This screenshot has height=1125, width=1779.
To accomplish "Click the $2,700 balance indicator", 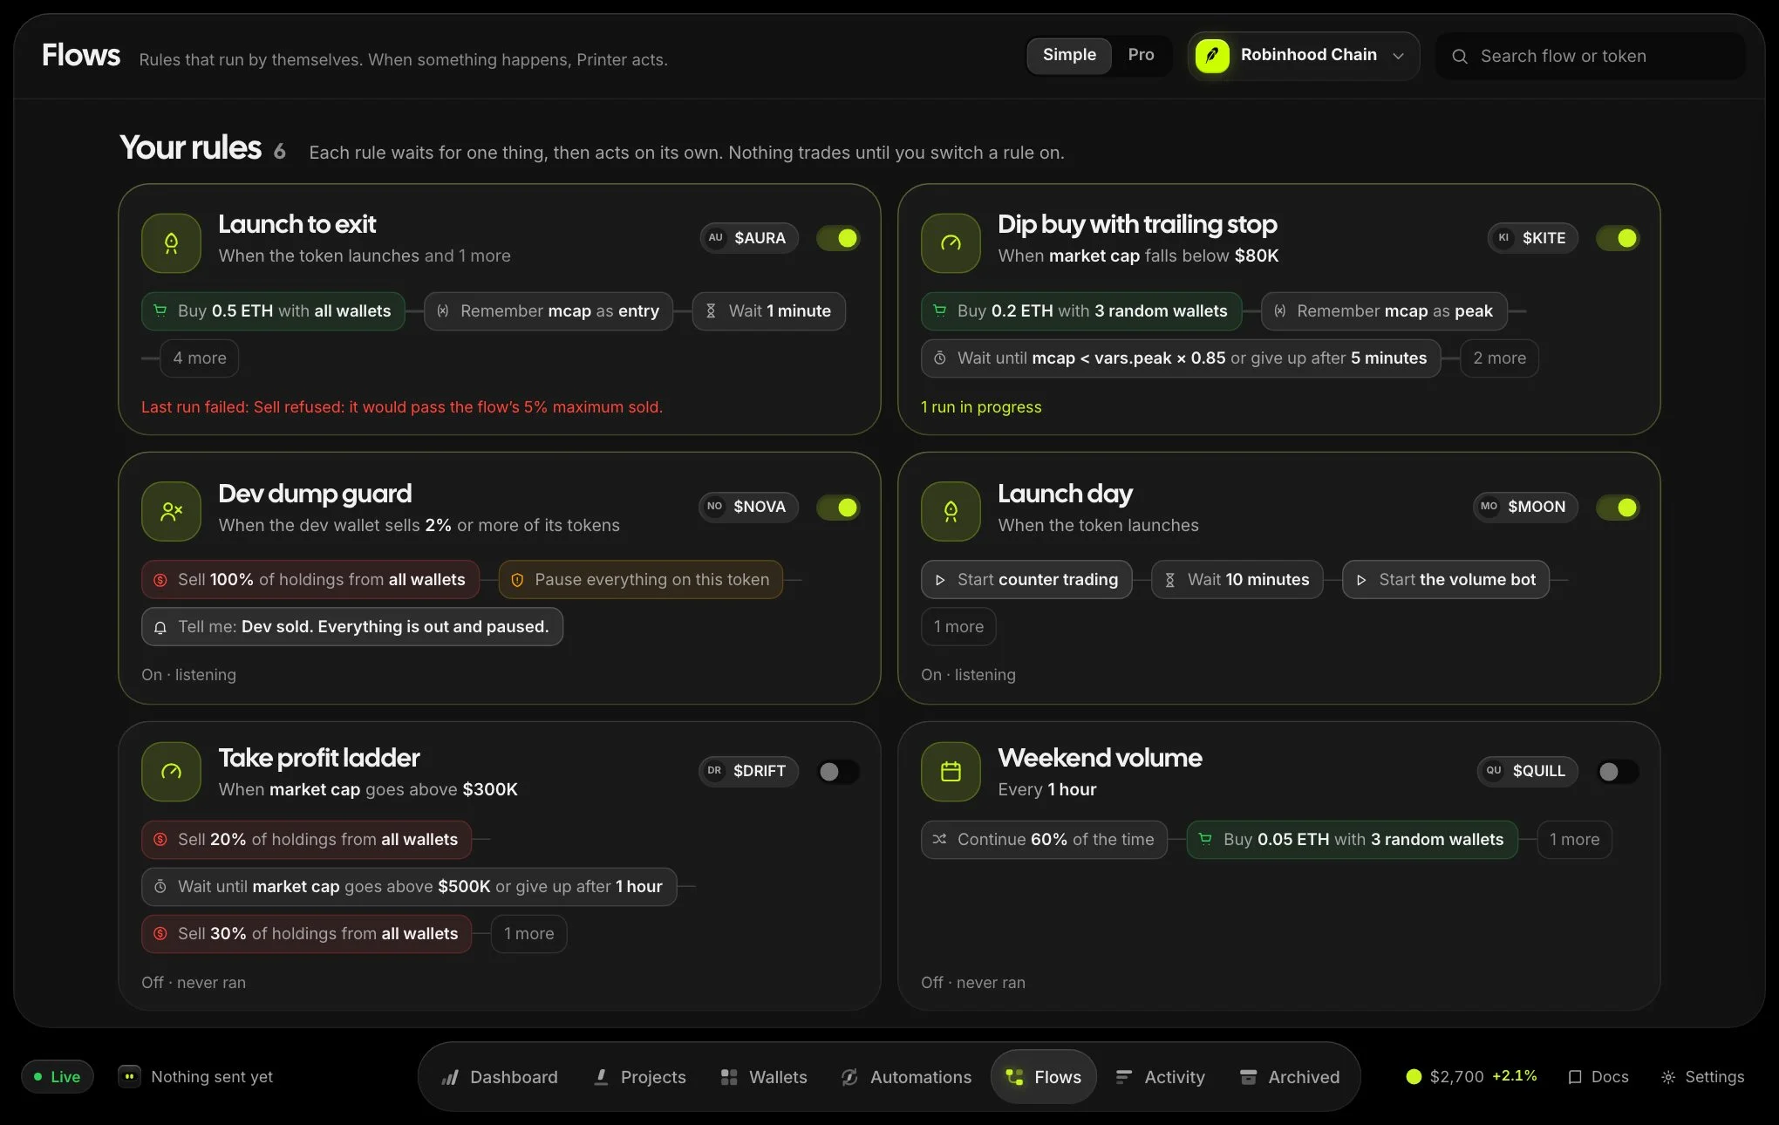I will (x=1471, y=1077).
